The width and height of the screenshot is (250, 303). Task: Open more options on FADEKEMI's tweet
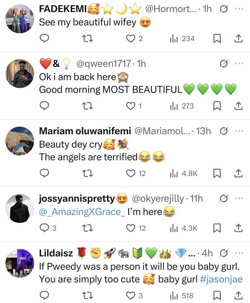pyautogui.click(x=239, y=9)
